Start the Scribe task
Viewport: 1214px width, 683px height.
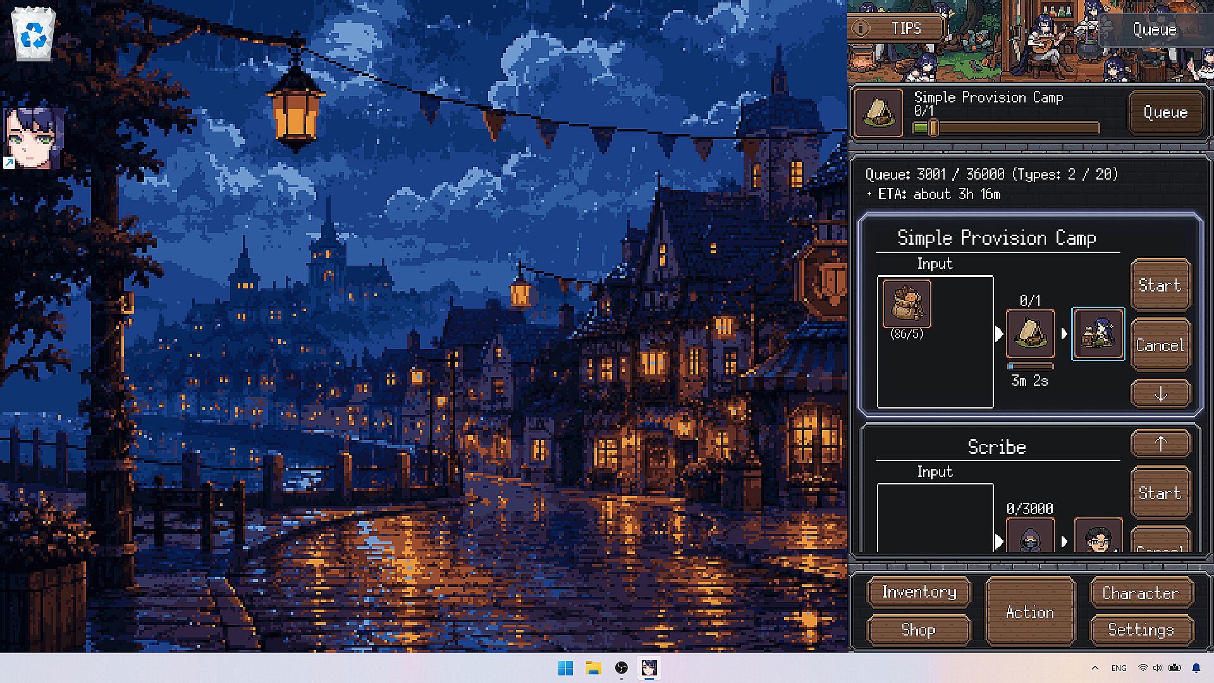(1160, 493)
